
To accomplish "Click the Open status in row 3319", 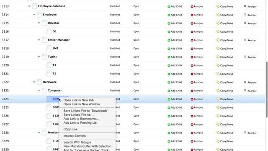I will tap(136, 57).
